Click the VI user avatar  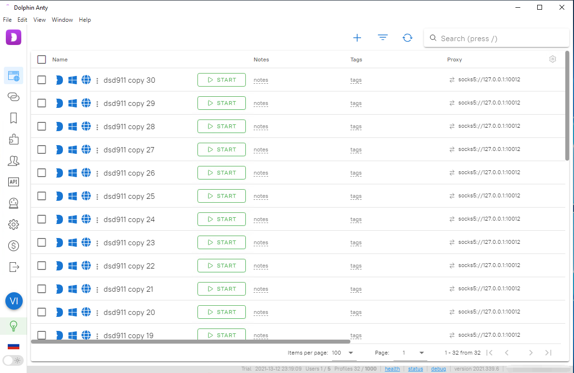click(14, 301)
